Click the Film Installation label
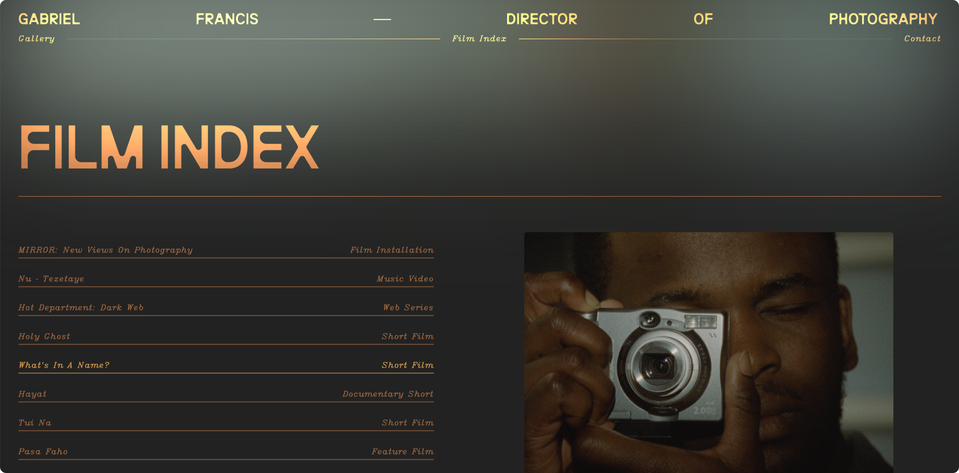The image size is (959, 473). 392,250
